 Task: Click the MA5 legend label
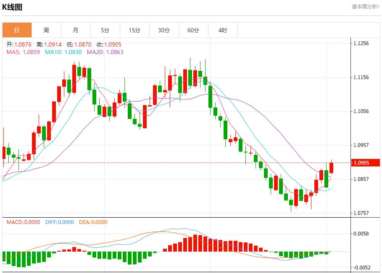pos(24,52)
